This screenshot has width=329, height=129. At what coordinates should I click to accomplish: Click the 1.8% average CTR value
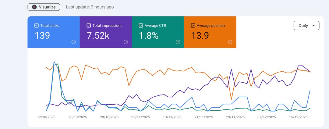149,36
